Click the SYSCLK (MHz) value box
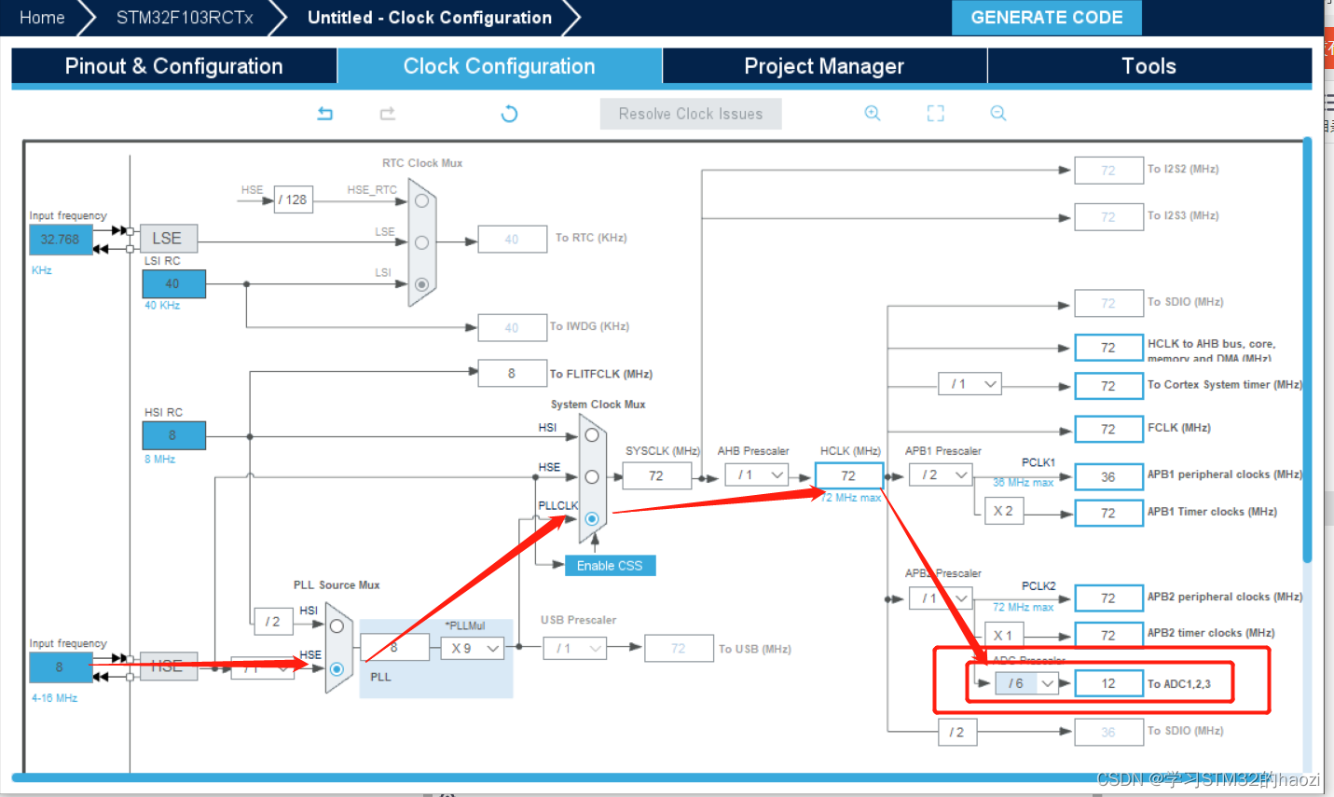Image resolution: width=1334 pixels, height=797 pixels. tap(657, 475)
